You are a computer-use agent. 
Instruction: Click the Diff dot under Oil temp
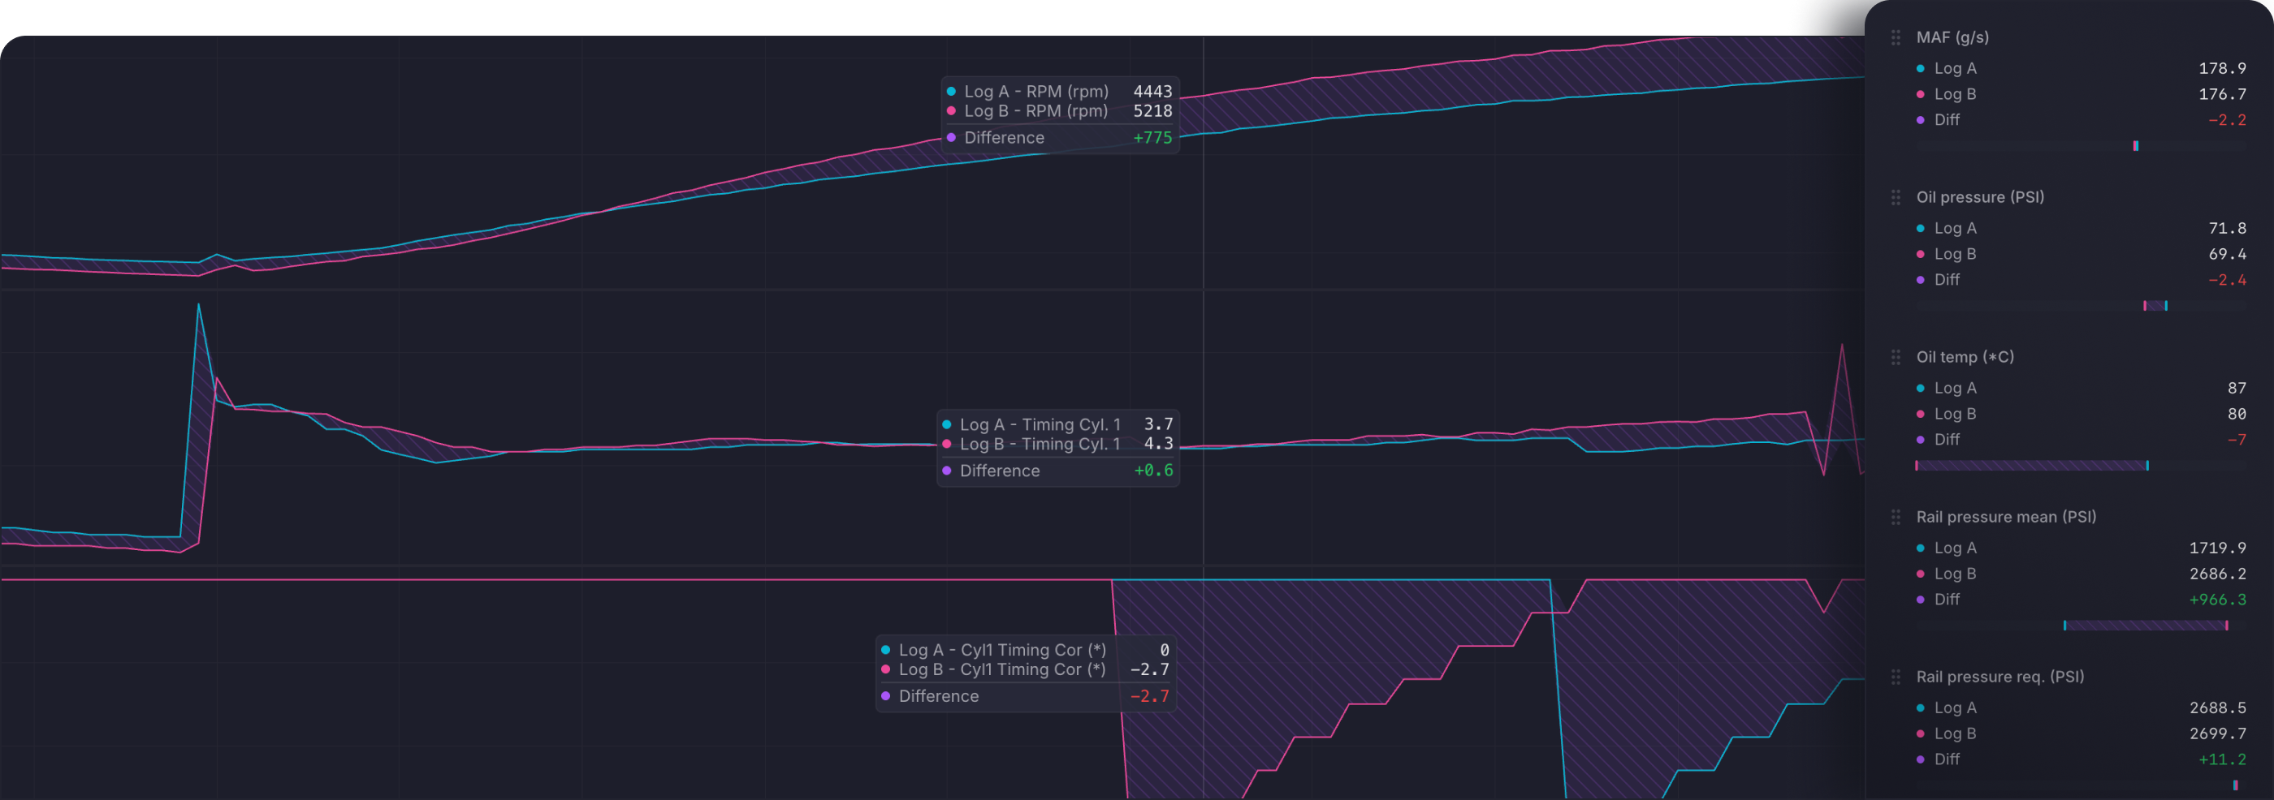(1920, 439)
